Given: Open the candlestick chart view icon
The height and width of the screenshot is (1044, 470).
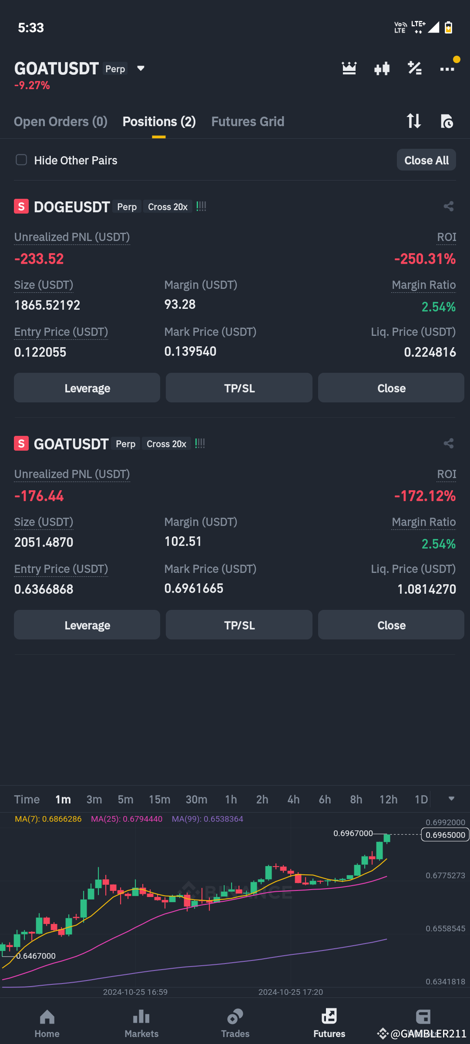Looking at the screenshot, I should pos(382,68).
